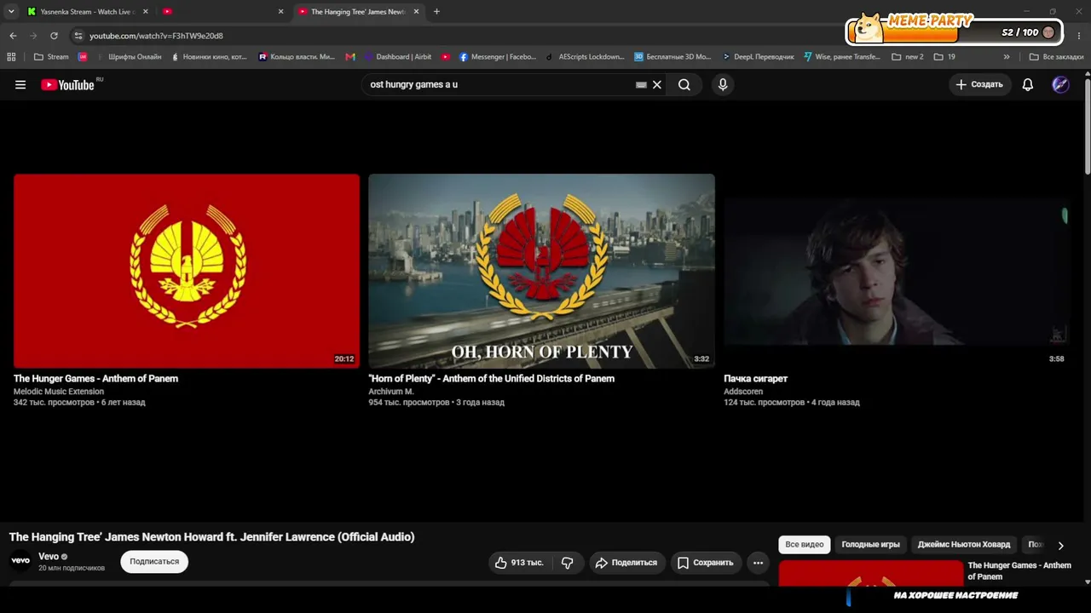The image size is (1091, 613).
Task: Visit the Melodic Music Extension channel
Action: pos(59,392)
